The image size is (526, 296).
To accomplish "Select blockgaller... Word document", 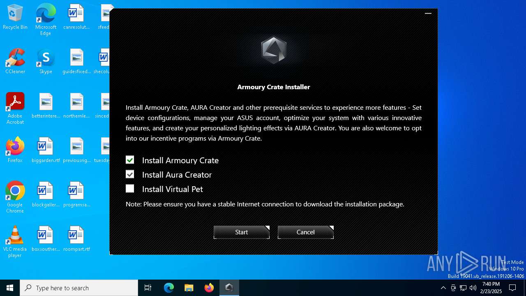I will 46,195.
